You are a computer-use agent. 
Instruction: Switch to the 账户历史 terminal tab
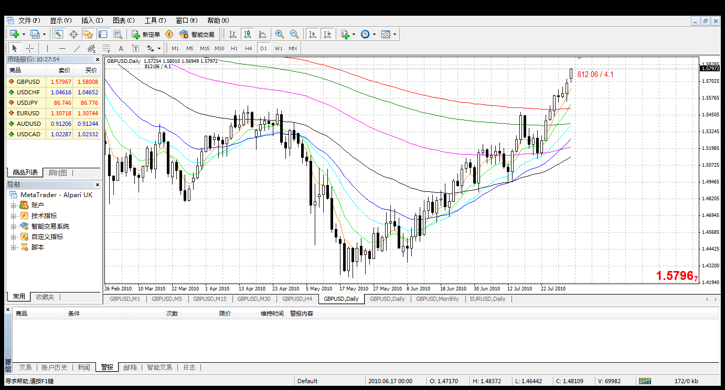pos(55,367)
